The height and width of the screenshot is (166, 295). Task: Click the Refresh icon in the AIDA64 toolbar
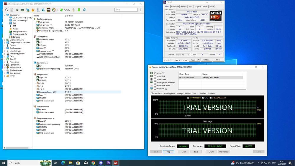[x=7, y=10]
